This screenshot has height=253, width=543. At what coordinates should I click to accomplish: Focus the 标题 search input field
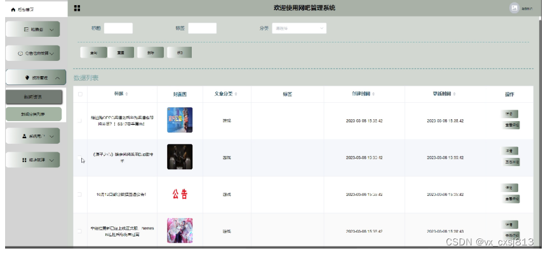pos(118,29)
